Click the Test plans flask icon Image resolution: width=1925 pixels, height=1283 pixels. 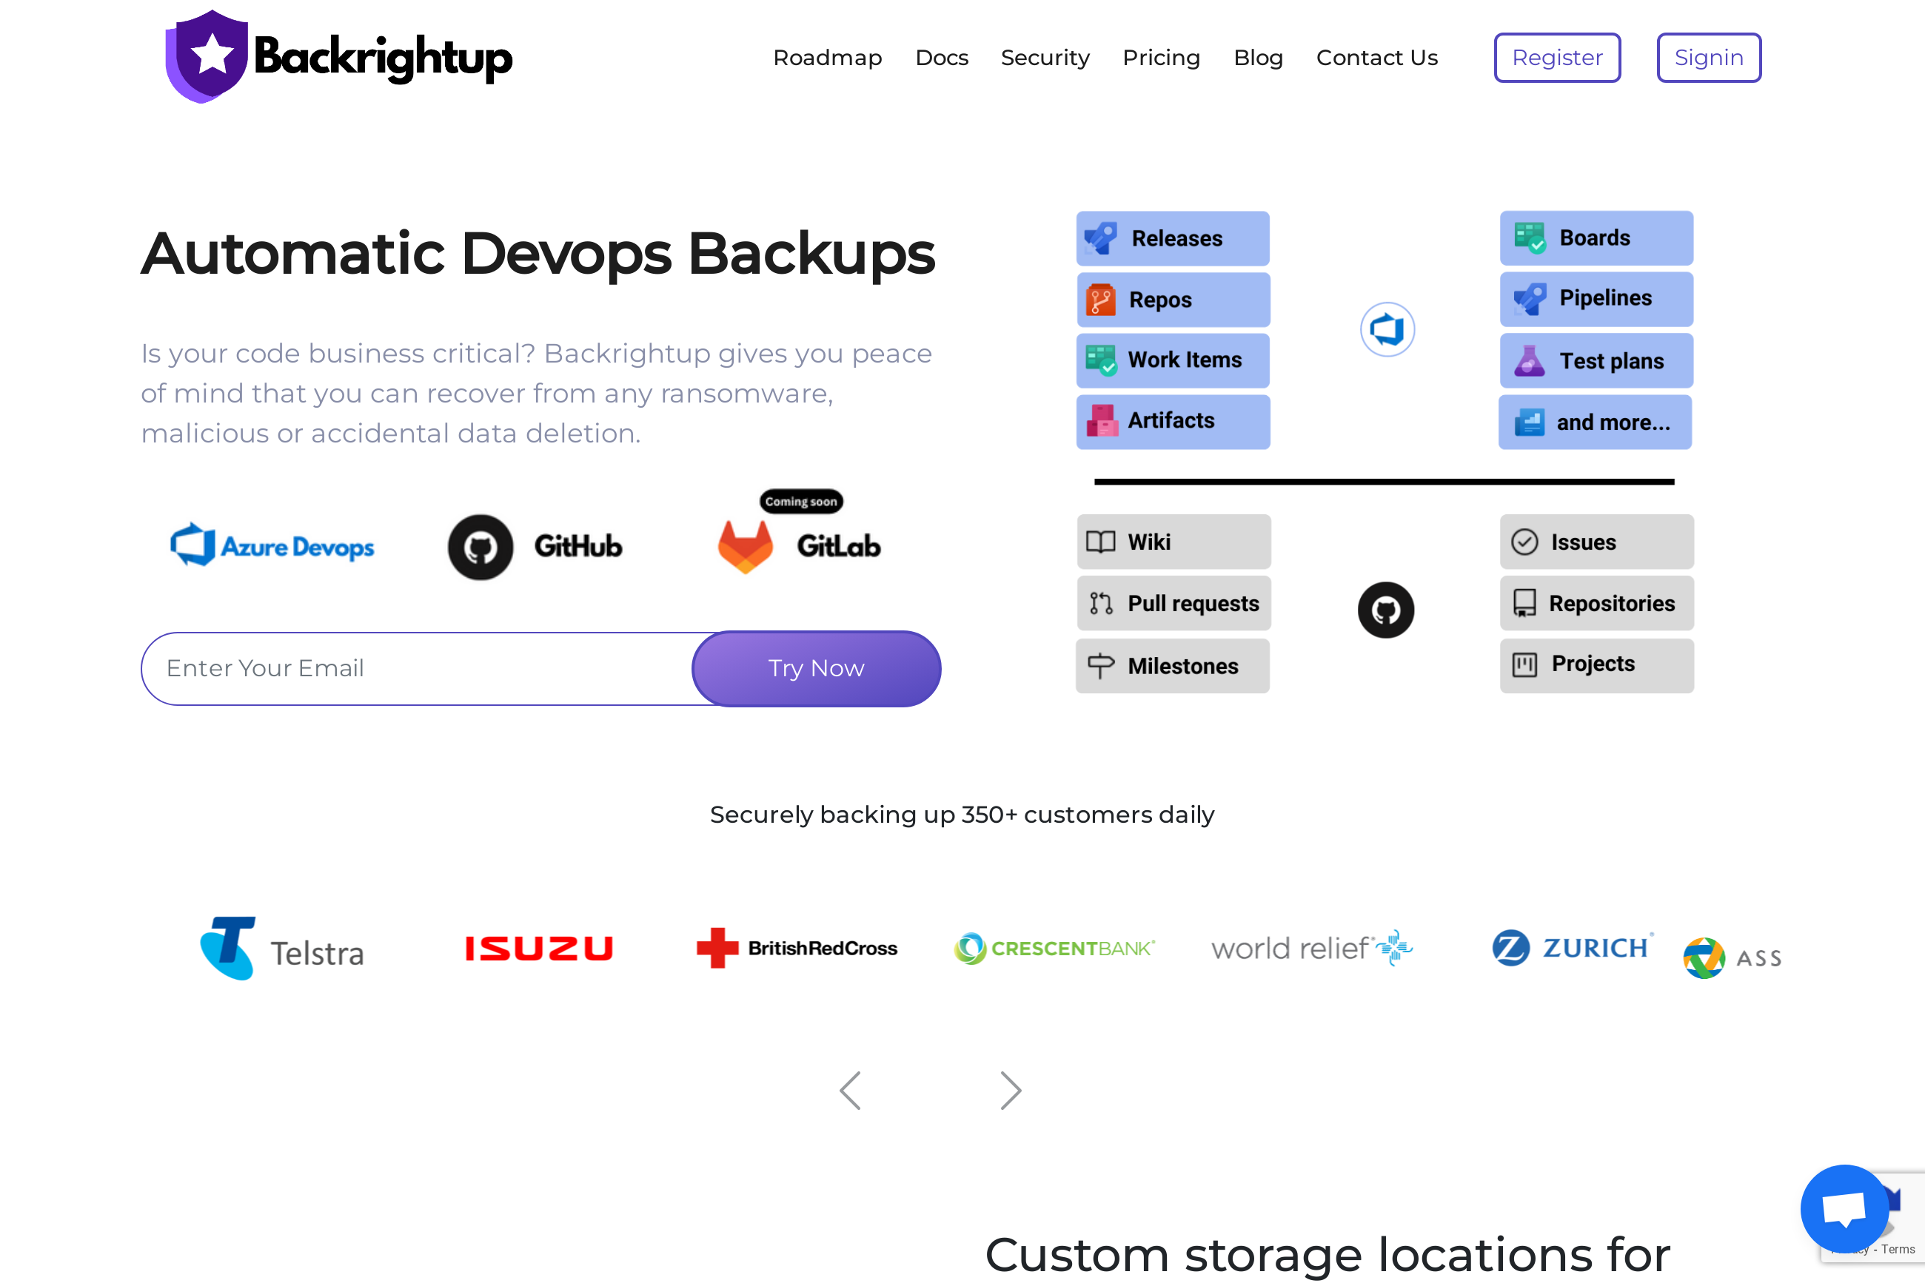coord(1528,361)
